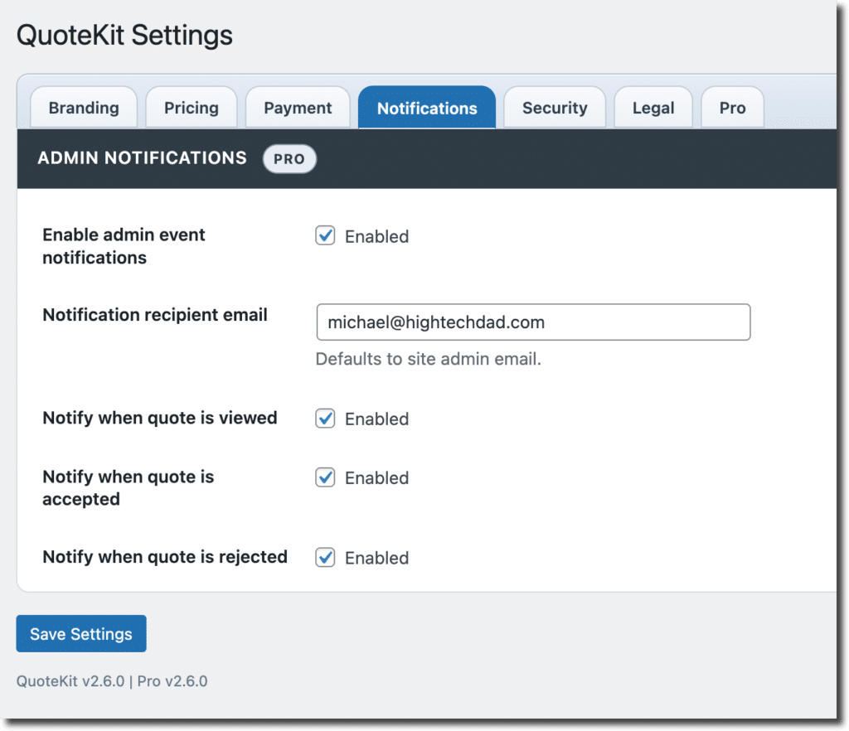Uncheck the quote viewed notification checkbox

click(325, 419)
